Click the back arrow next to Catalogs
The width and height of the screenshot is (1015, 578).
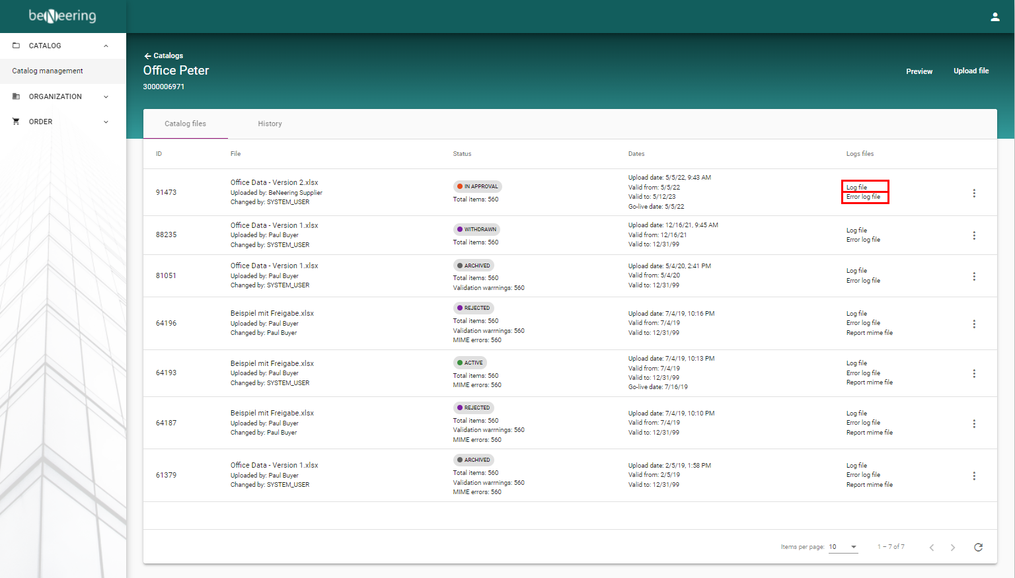(147, 55)
